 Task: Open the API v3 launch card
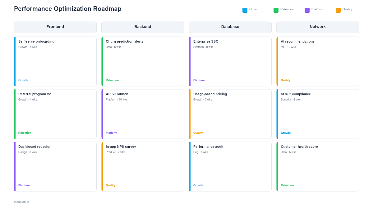pos(143,114)
